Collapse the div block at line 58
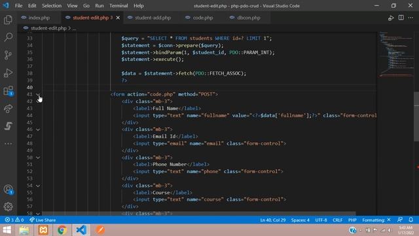The width and height of the screenshot is (419, 236). (38, 214)
